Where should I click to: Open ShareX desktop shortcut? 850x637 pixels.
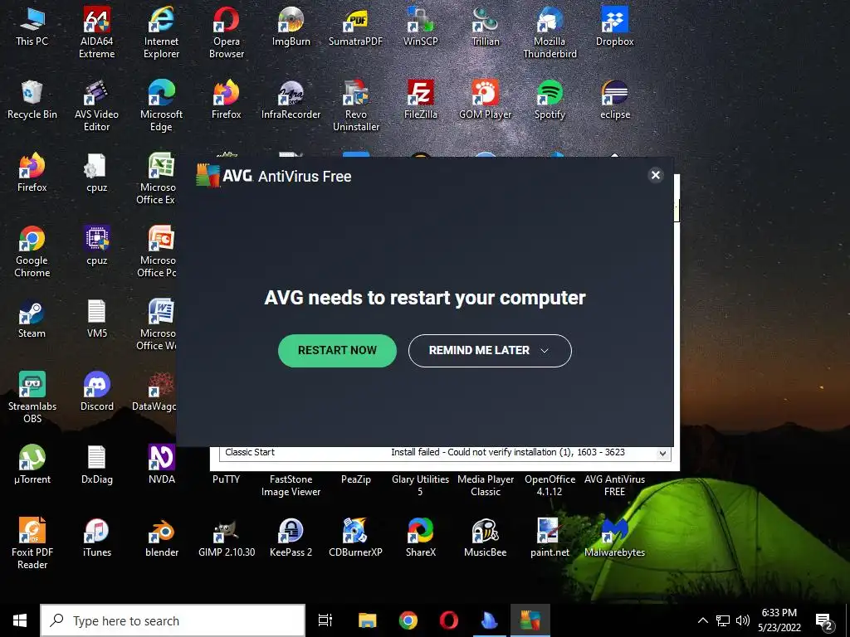[421, 537]
